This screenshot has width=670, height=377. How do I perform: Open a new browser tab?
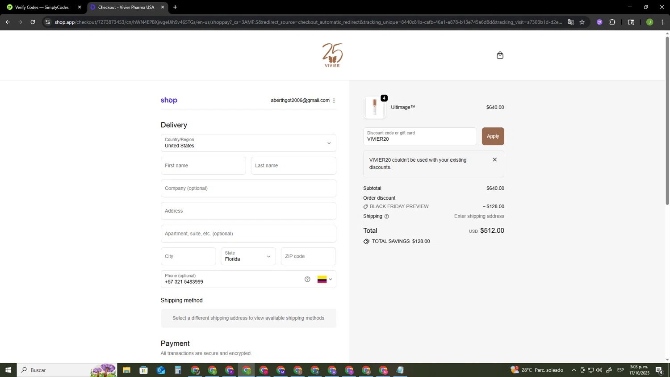(175, 7)
